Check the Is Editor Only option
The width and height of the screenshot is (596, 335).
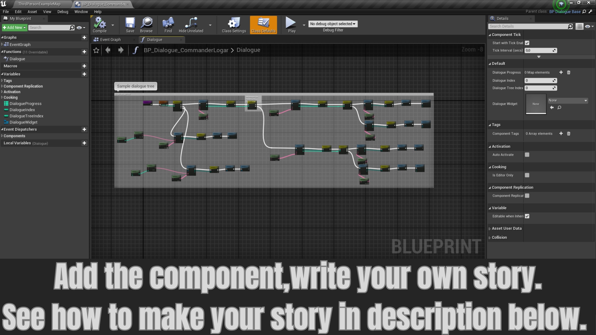(x=527, y=175)
